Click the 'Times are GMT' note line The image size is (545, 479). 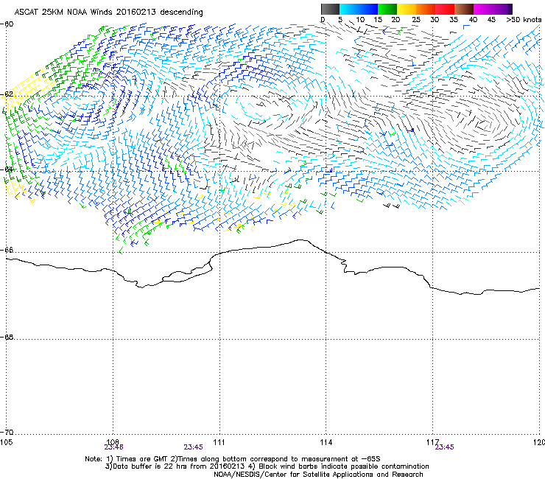(233, 459)
